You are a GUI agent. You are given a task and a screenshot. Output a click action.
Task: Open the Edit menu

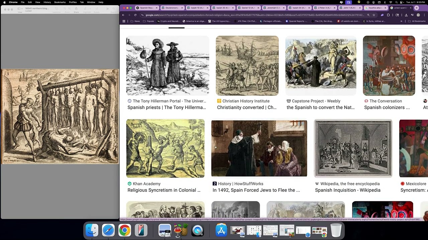click(30, 2)
